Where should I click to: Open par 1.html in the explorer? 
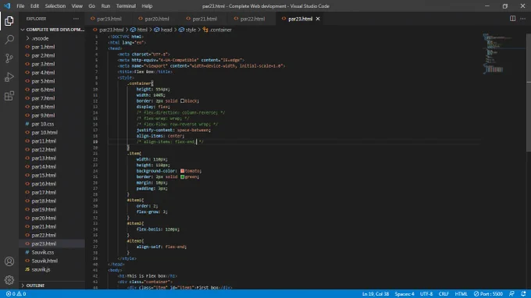(52, 47)
